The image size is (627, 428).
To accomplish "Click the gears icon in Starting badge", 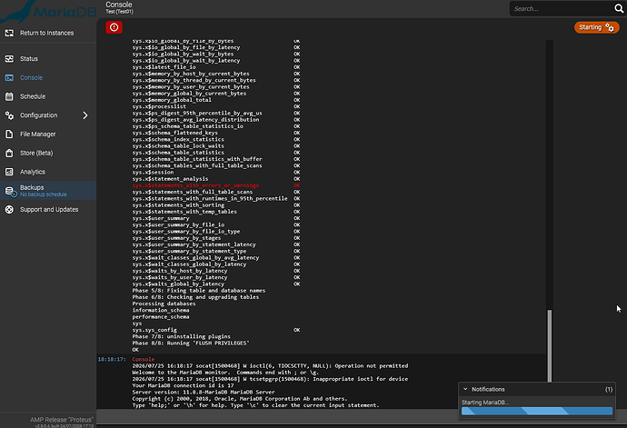I will click(610, 27).
